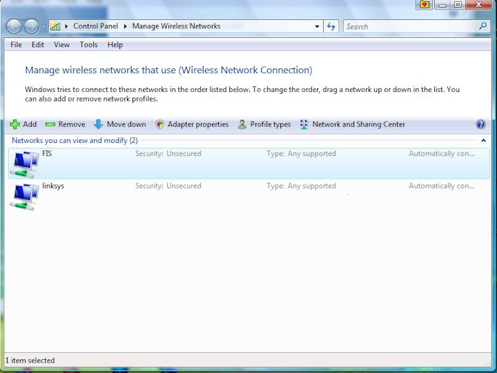Click the search magnifier icon
Viewport: 497px width, 373px height.
483,26
